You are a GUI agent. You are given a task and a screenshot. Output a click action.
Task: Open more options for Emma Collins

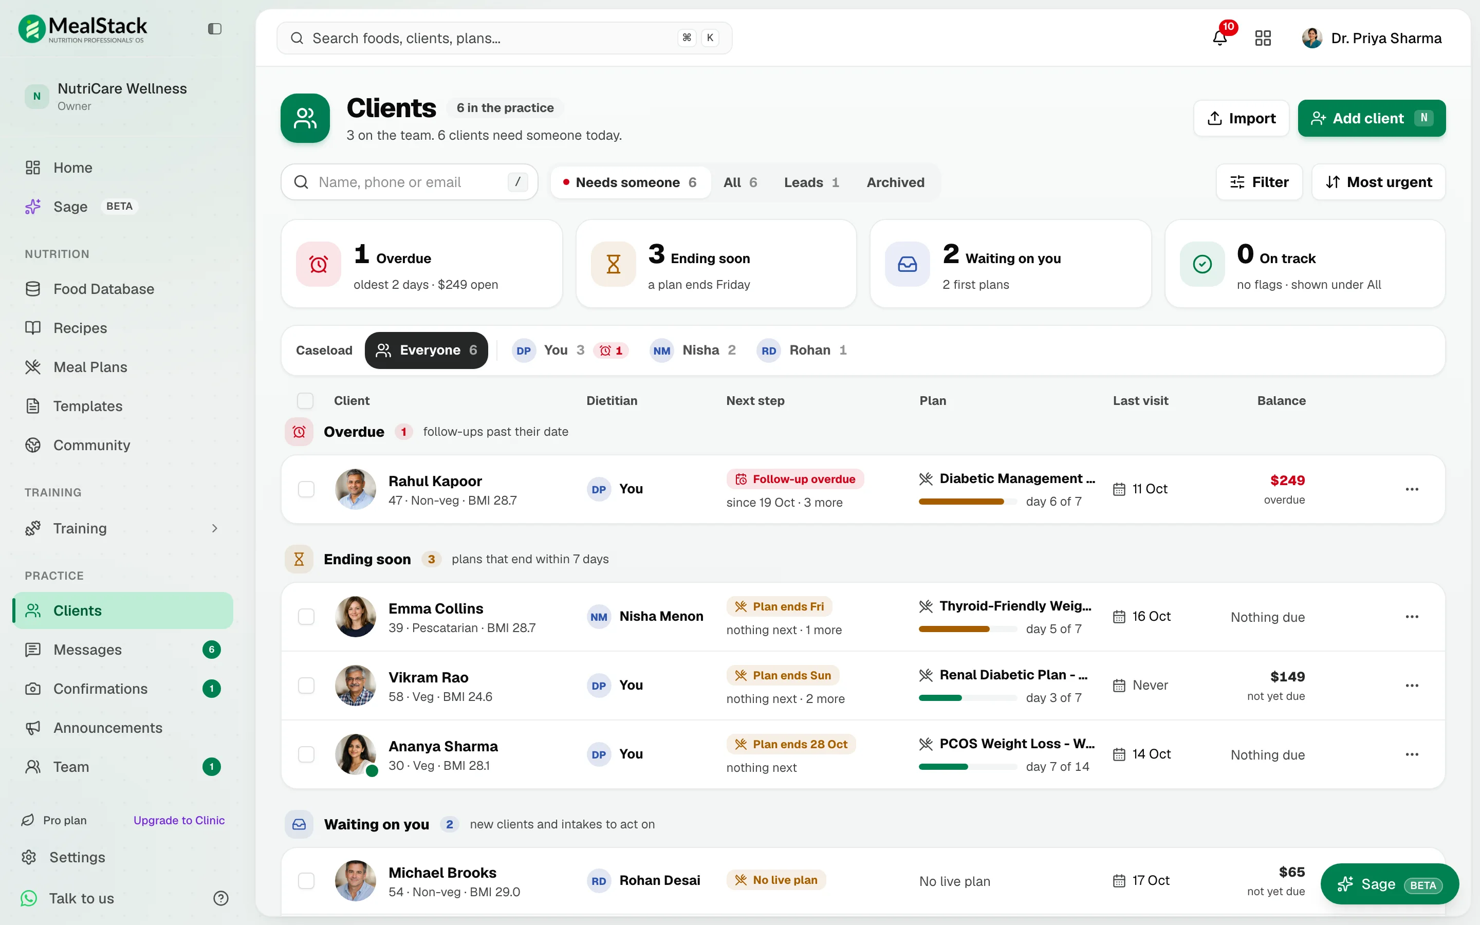[x=1412, y=617]
